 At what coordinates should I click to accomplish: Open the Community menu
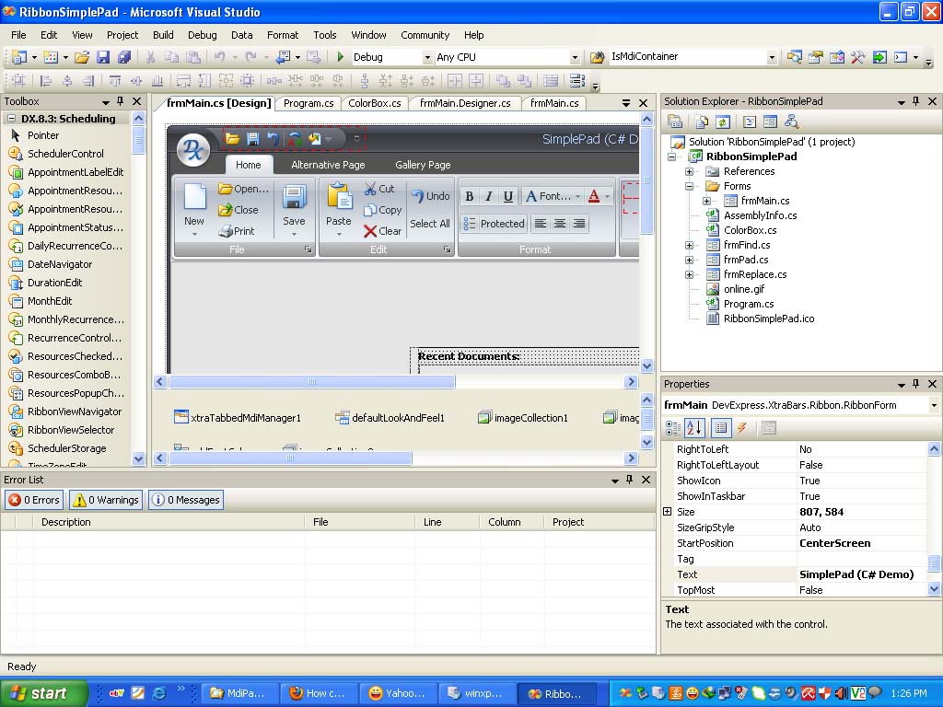click(x=425, y=35)
